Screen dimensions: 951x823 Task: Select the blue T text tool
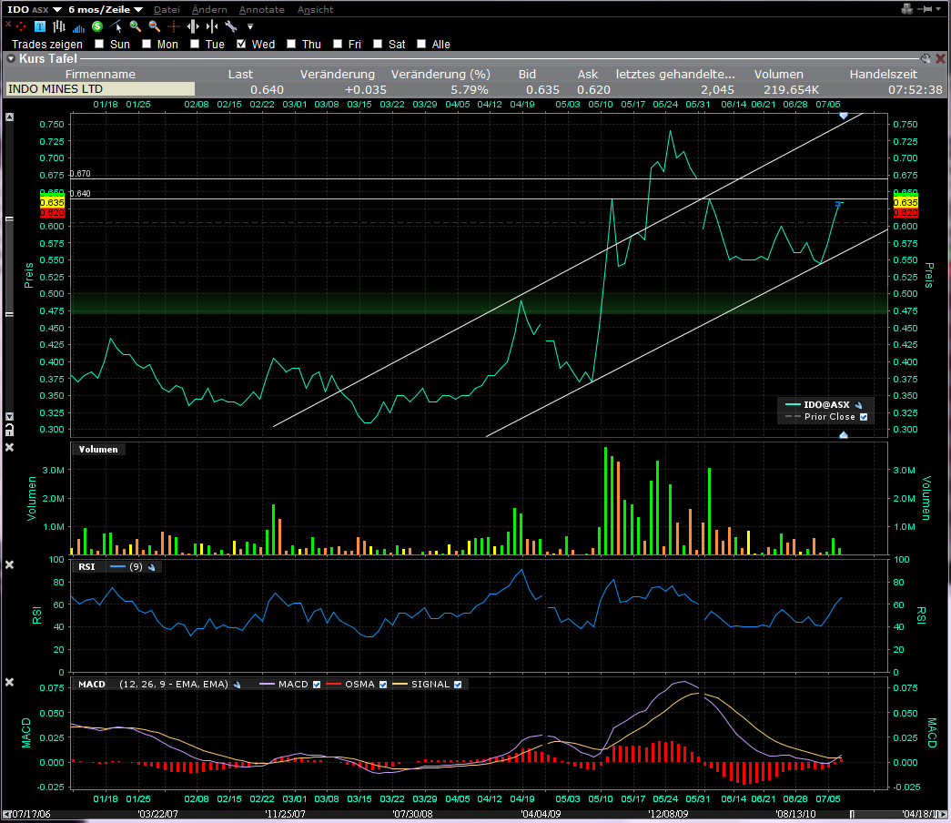40,26
